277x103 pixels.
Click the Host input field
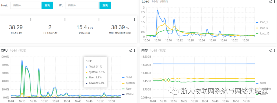tap(25, 5)
